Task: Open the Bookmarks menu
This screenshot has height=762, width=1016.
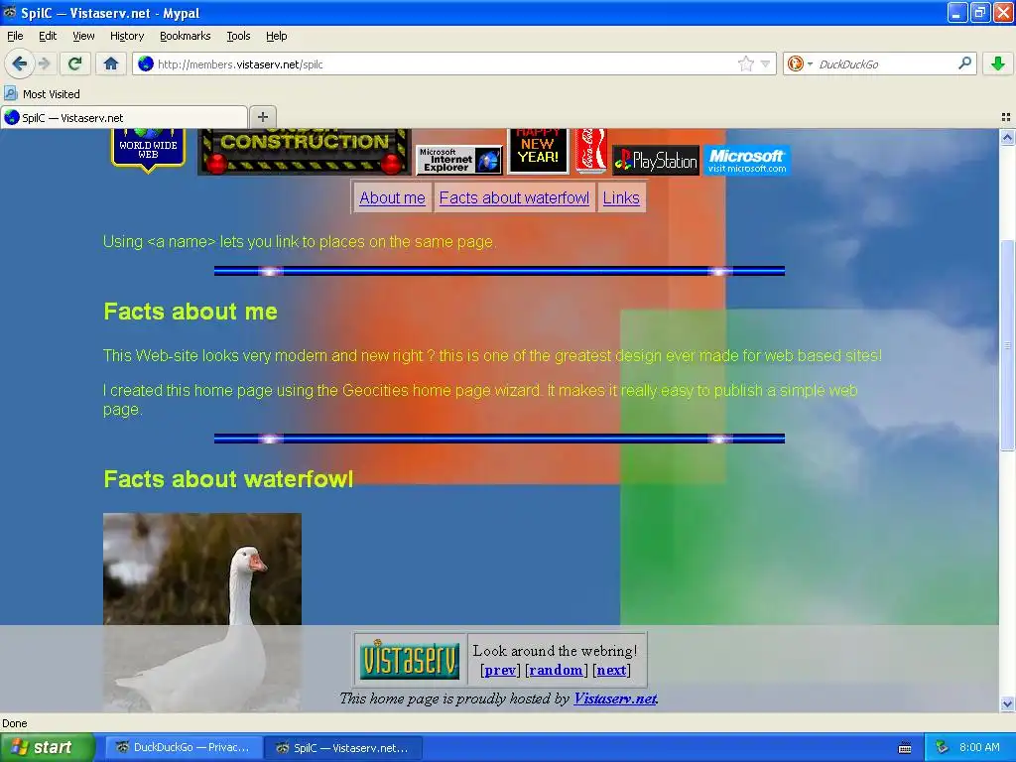Action: click(x=185, y=36)
